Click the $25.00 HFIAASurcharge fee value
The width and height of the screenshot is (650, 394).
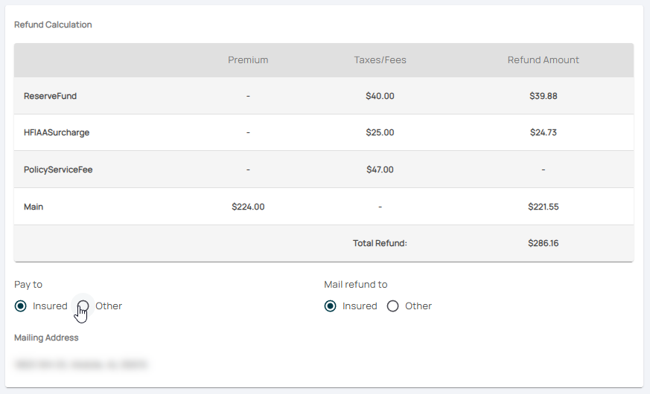pyautogui.click(x=380, y=133)
